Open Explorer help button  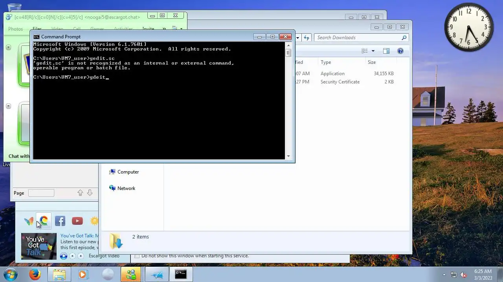400,51
